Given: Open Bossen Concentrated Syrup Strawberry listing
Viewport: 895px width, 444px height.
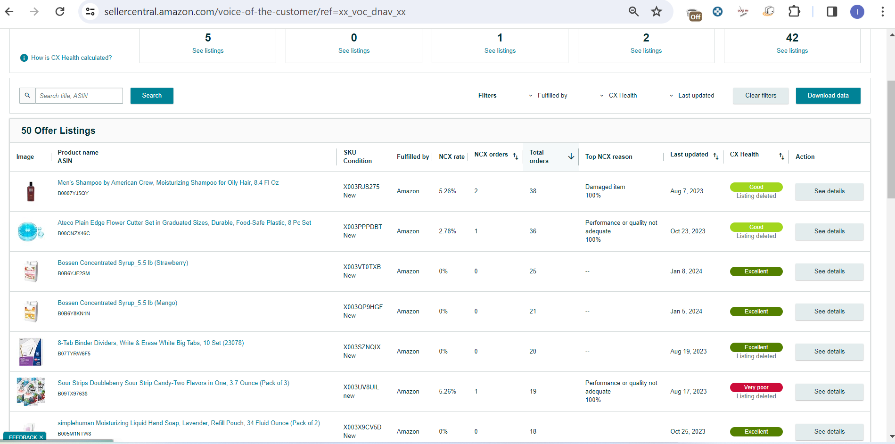Looking at the screenshot, I should 123,263.
